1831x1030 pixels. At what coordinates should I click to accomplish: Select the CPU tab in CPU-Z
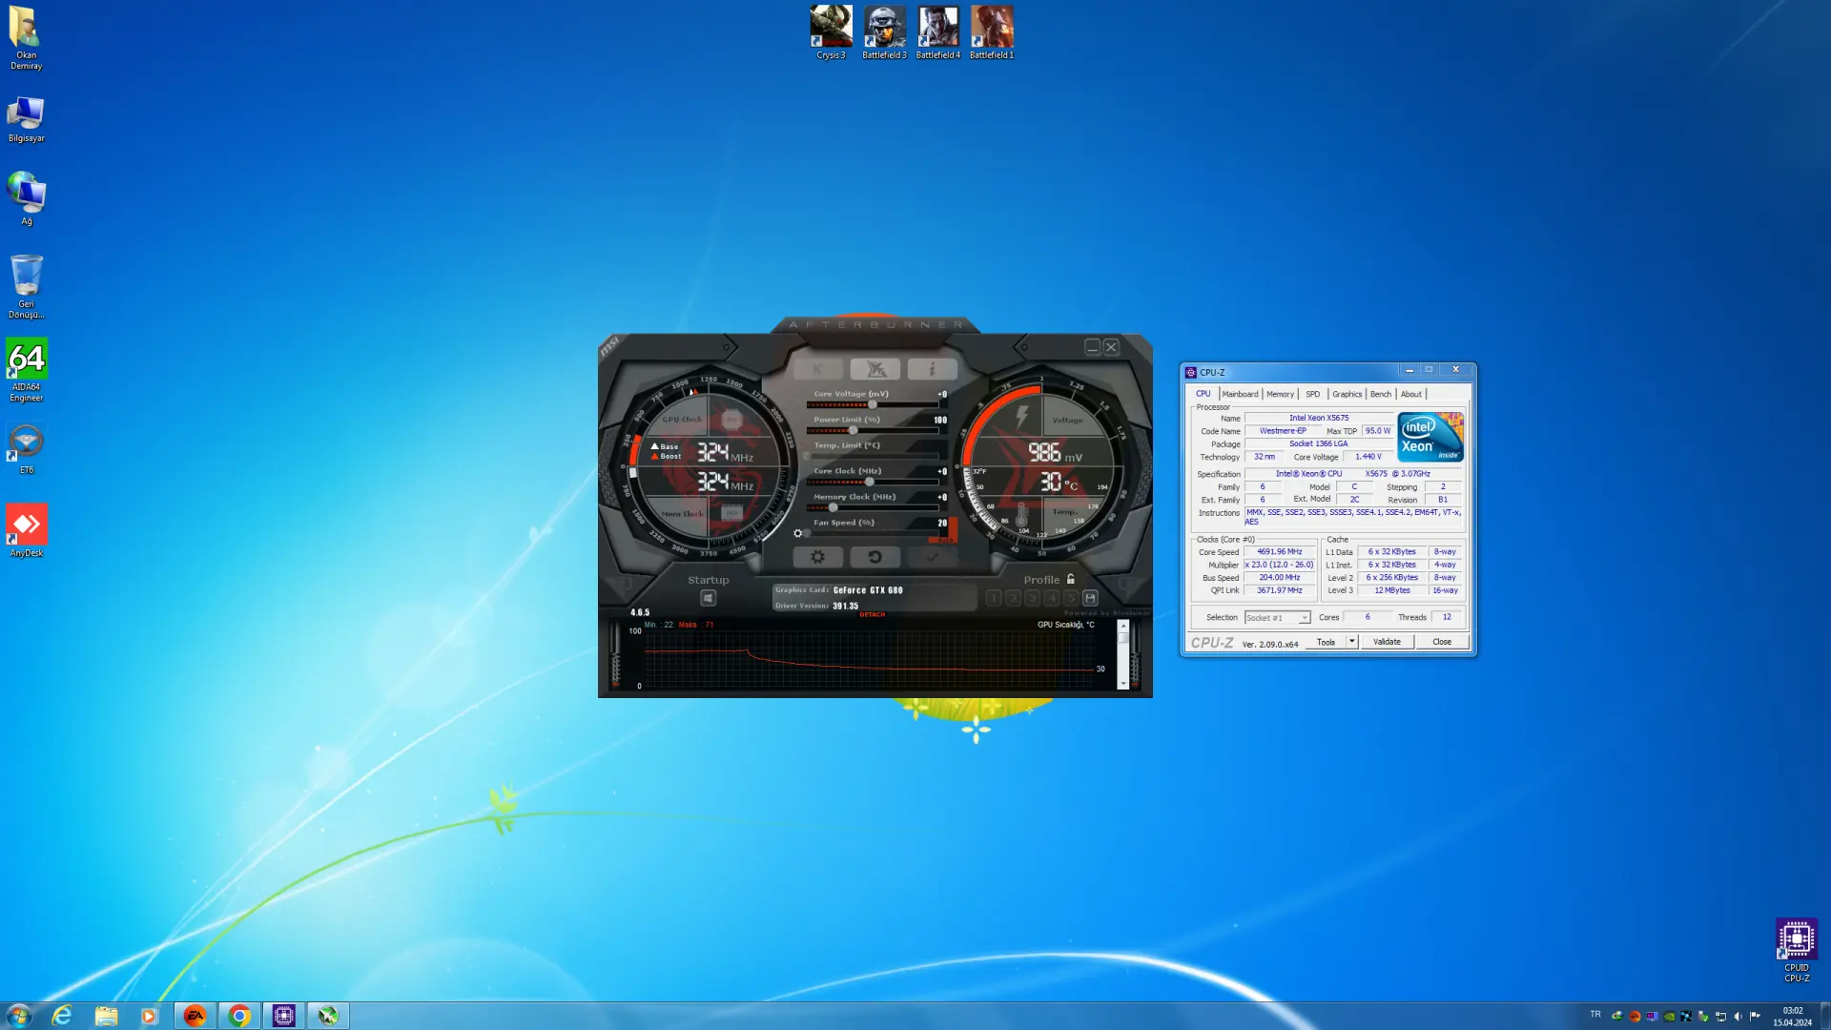tap(1203, 394)
